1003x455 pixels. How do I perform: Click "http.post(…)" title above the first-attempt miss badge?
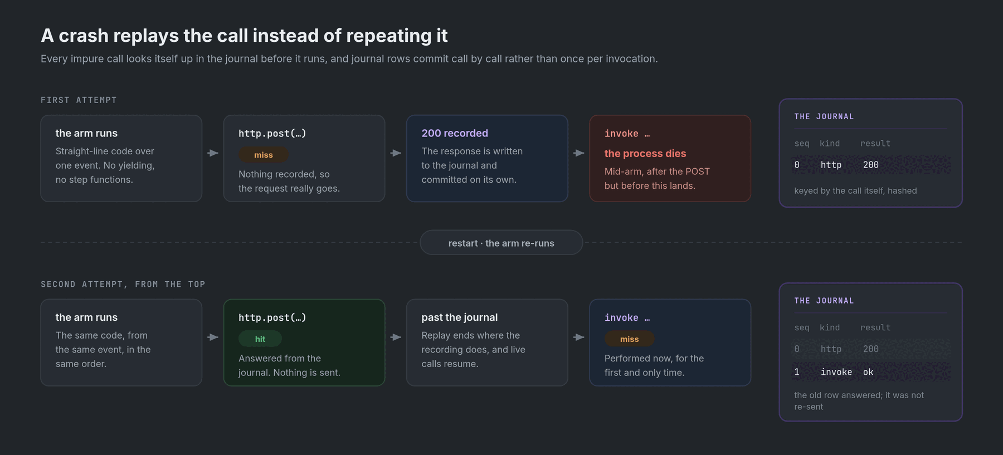point(272,134)
